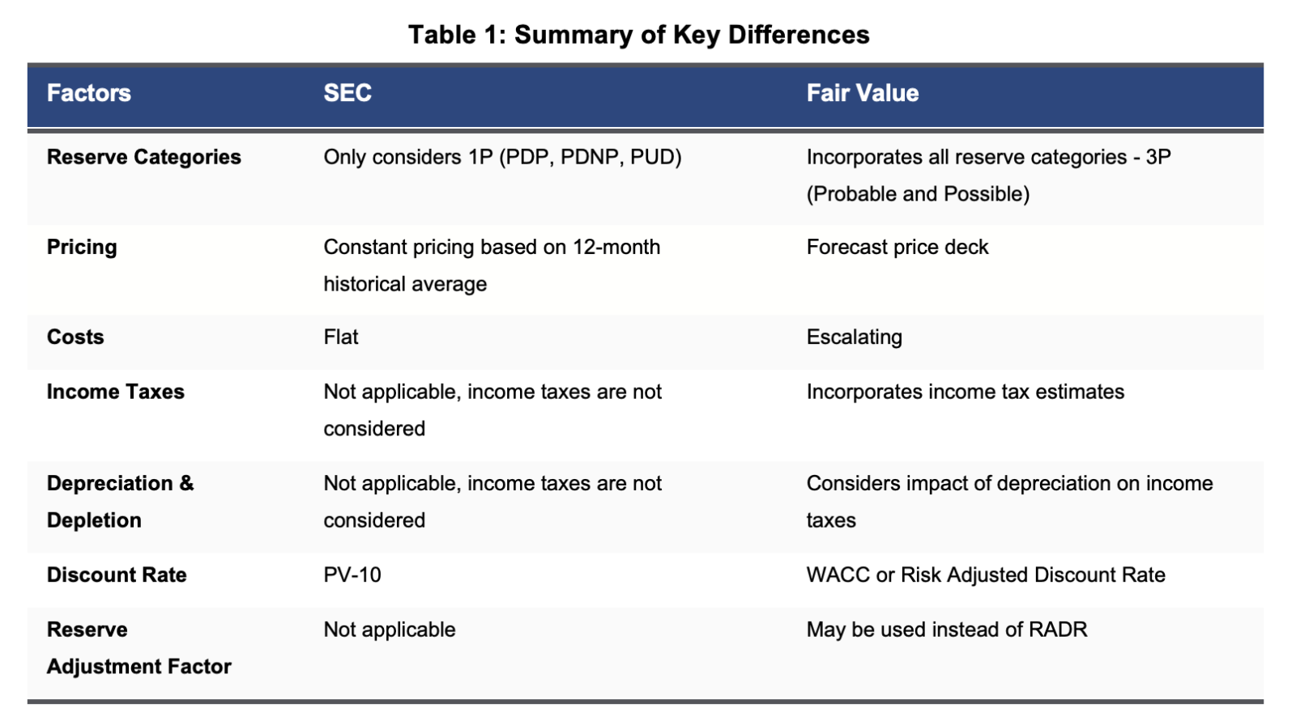Click the 'Depreciation &' row label

point(121,483)
